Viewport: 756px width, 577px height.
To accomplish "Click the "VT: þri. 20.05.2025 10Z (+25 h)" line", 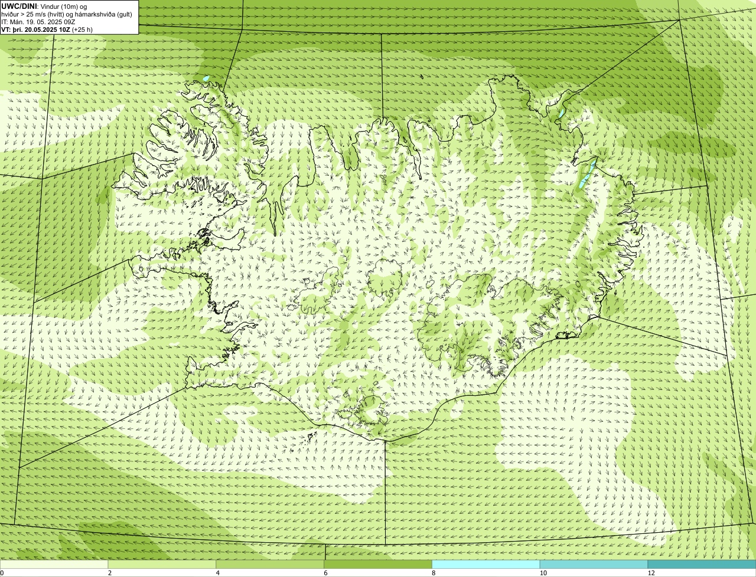I will click(47, 29).
